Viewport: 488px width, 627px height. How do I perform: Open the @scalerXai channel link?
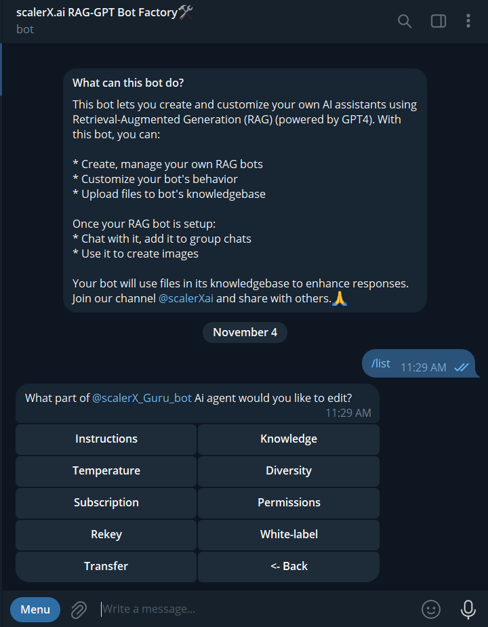pos(186,298)
